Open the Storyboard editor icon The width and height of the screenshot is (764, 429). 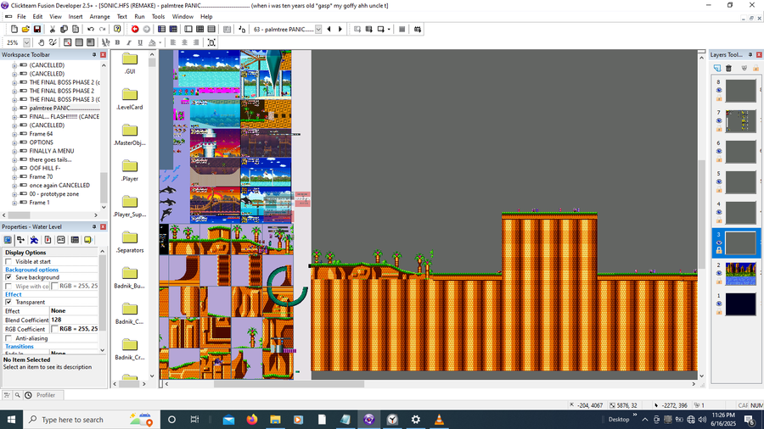[x=162, y=29]
